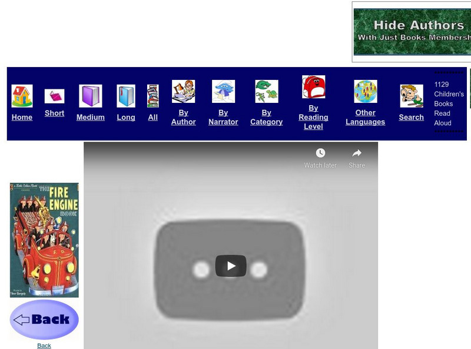The width and height of the screenshot is (471, 349).
Task: Click the small Back text link
Action: click(44, 345)
